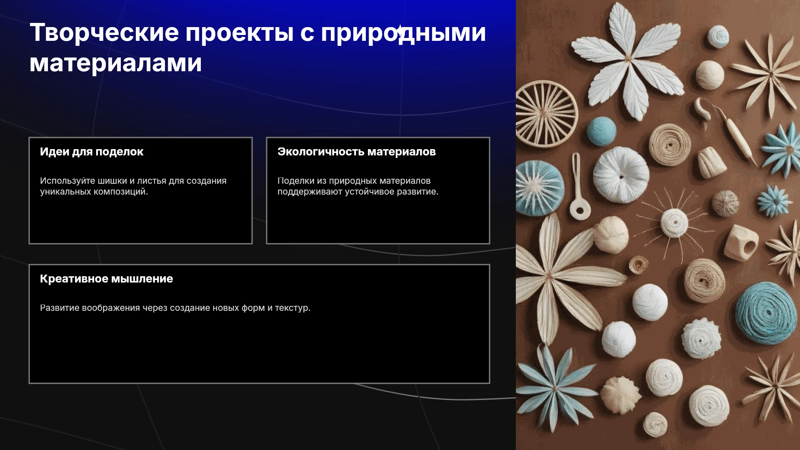Select the "Экологичность материалов" heading
Image resolution: width=800 pixels, height=450 pixels.
pyautogui.click(x=357, y=152)
